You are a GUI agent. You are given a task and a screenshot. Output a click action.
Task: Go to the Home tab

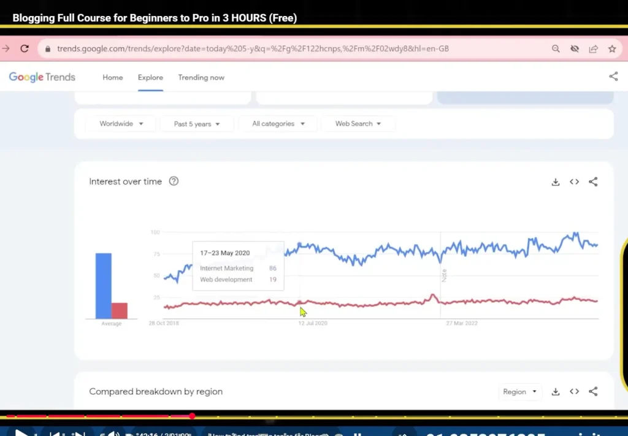pyautogui.click(x=113, y=77)
